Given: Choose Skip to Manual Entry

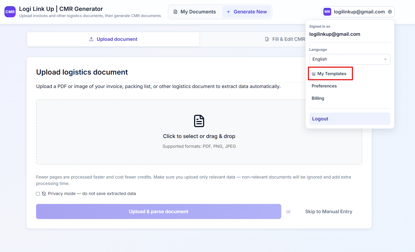Looking at the screenshot, I should (328, 211).
